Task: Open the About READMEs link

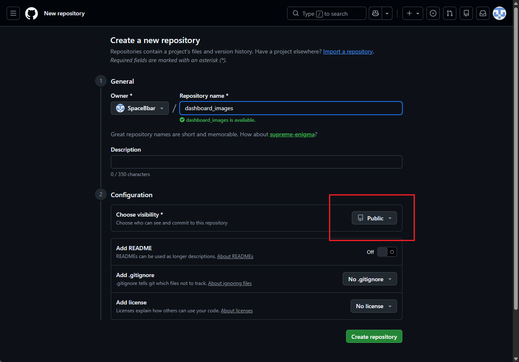Action: 235,256
